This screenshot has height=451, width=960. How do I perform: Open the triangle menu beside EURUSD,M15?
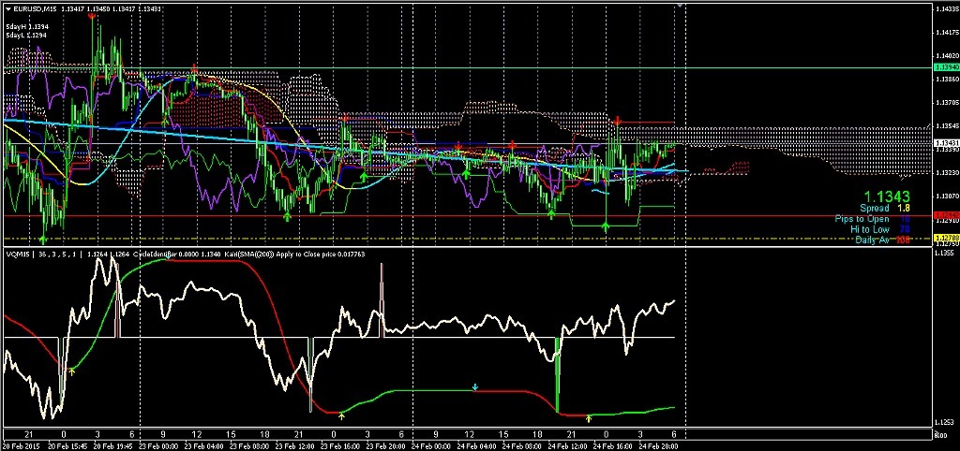pyautogui.click(x=7, y=8)
